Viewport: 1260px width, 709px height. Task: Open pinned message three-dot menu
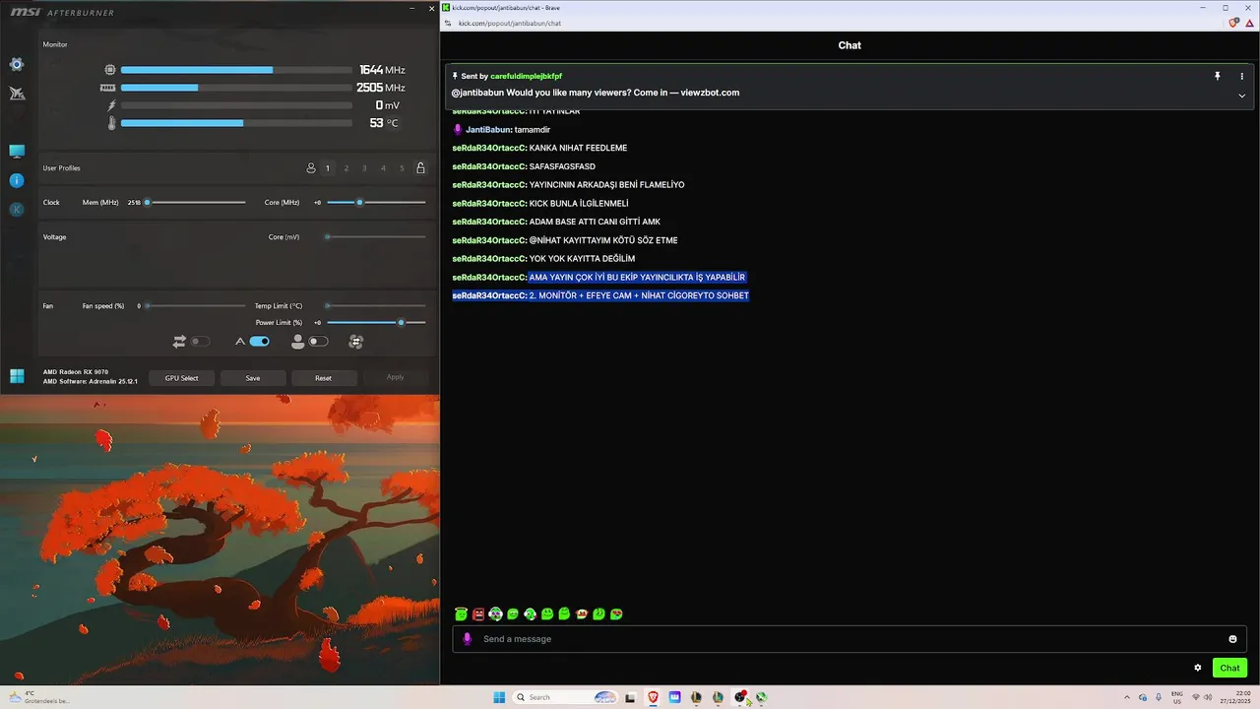click(x=1241, y=76)
